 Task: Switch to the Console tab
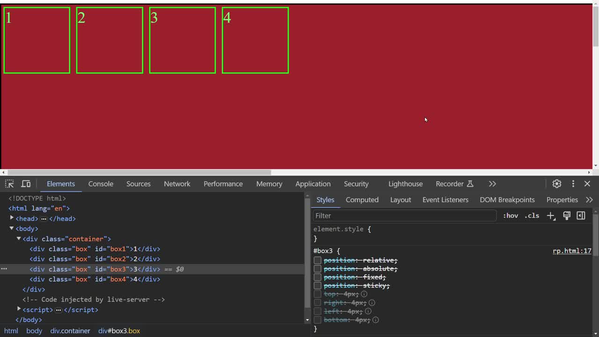point(101,184)
